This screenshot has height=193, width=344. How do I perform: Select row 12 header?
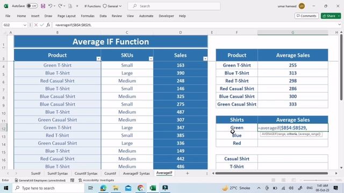click(x=4, y=129)
